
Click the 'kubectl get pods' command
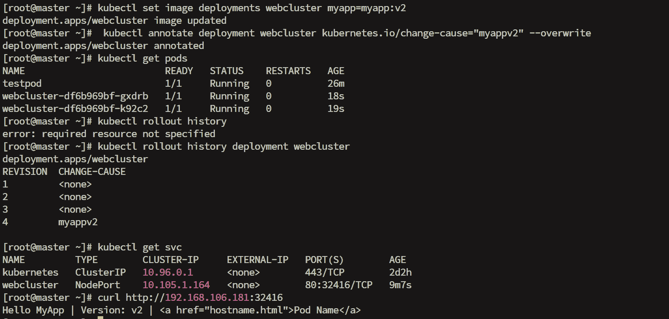142,58
